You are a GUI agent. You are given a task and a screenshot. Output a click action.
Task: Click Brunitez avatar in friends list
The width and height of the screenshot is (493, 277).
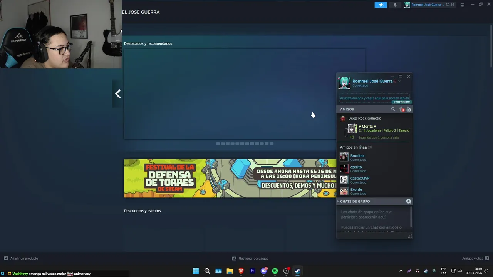pos(344,157)
